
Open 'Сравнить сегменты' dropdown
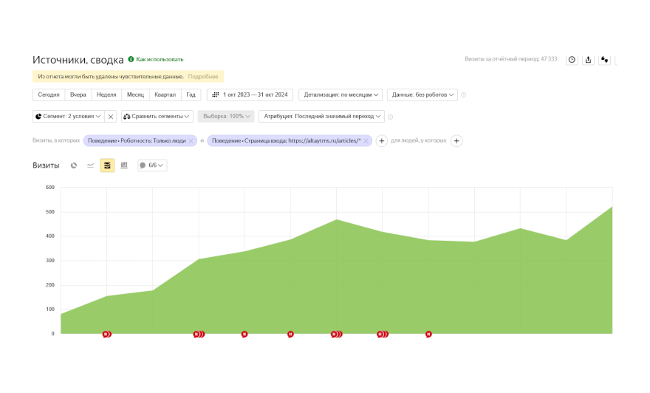pos(157,116)
